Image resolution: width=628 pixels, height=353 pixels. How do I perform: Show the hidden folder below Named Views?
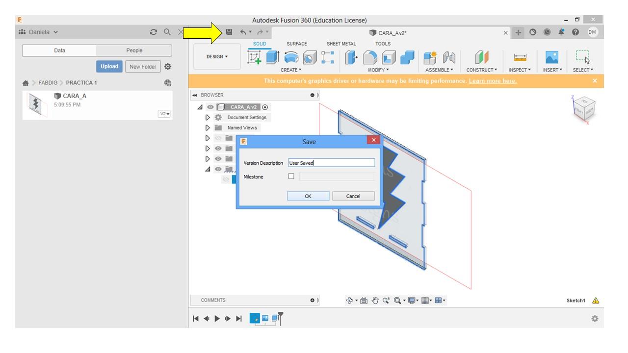coord(218,138)
